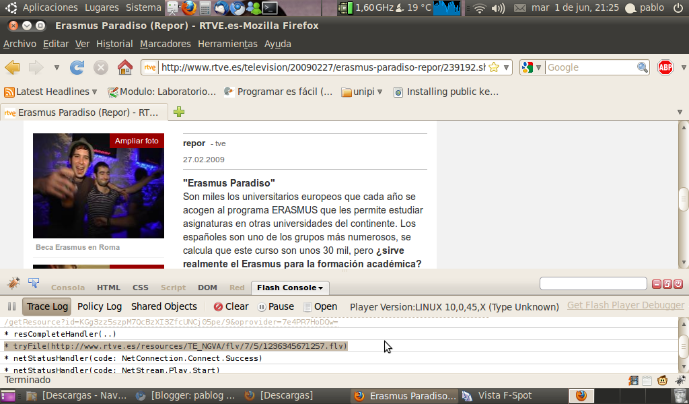Image resolution: width=689 pixels, height=404 pixels.
Task: Click the blank page status bar icon
Action: pyautogui.click(x=647, y=380)
